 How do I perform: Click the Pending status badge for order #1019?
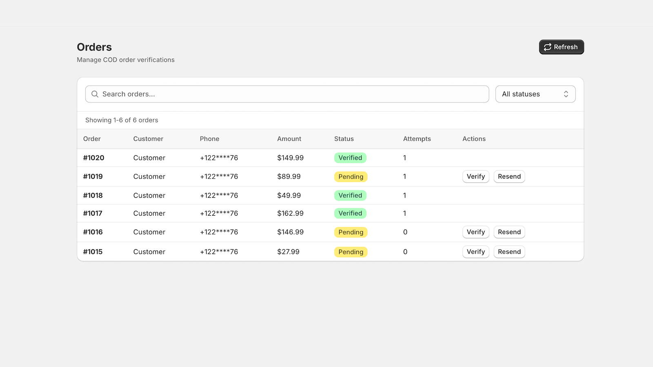click(x=351, y=177)
